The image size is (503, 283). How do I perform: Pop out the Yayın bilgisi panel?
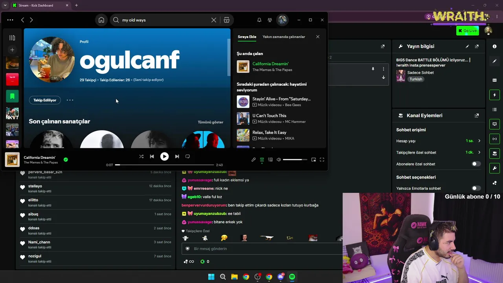(x=477, y=46)
